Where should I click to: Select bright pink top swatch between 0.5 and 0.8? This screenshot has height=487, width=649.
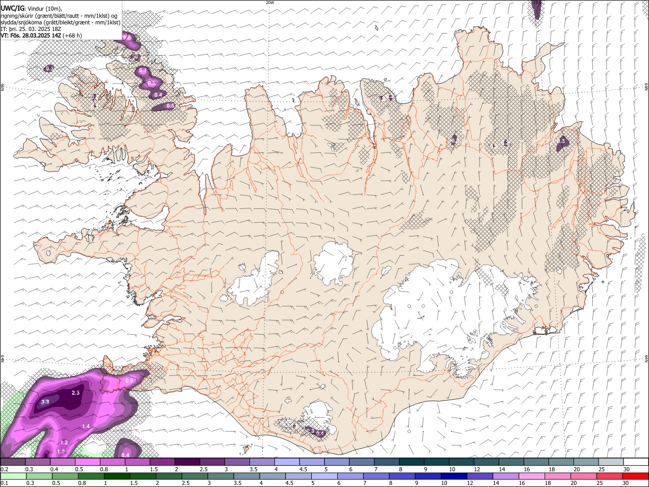coord(87,462)
